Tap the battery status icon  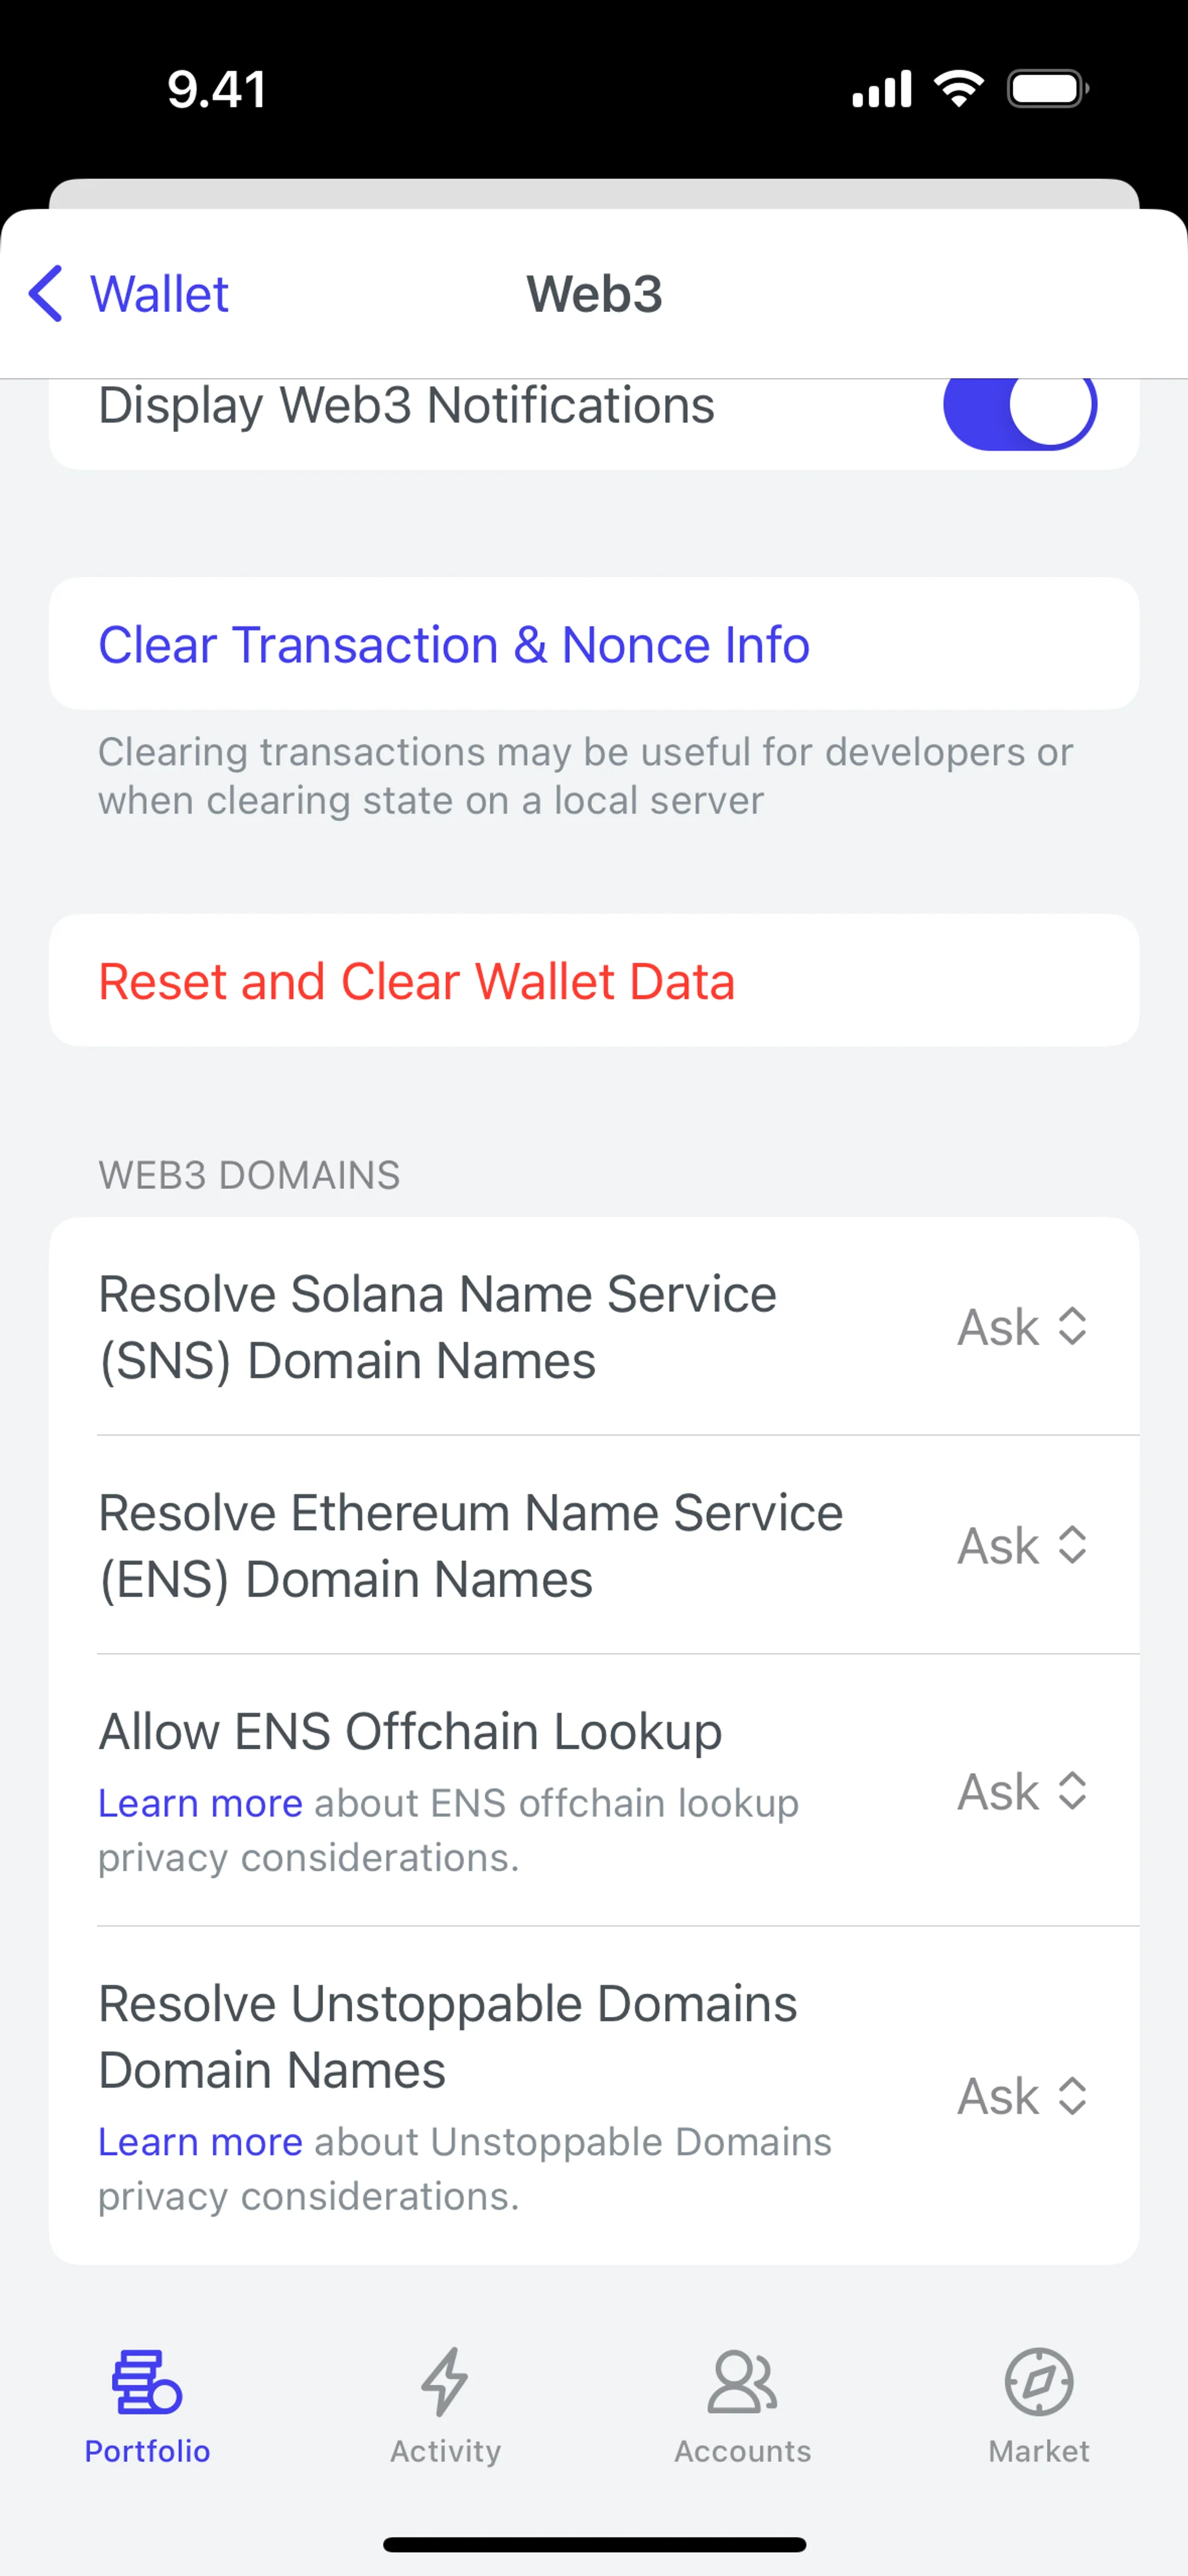click(1047, 89)
